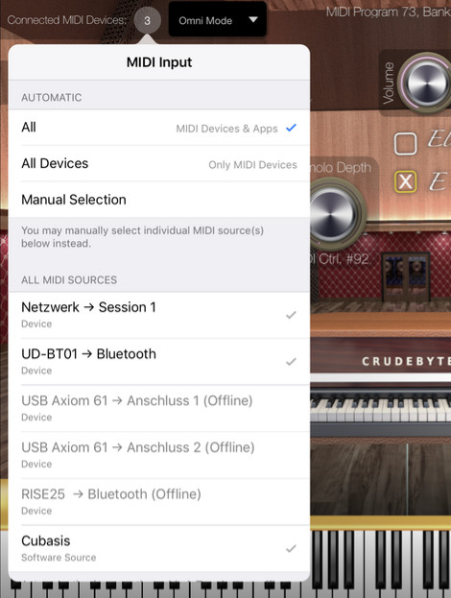Image resolution: width=451 pixels, height=598 pixels.
Task: Click the Tremolo Depth knob
Action: [x=336, y=213]
